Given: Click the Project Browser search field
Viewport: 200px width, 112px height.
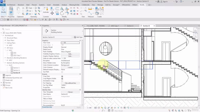Looking at the screenshot, I should pos(21,29).
